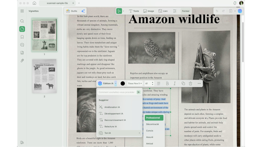Open the user profile avatar
262x147 pixels.
click(x=241, y=3)
